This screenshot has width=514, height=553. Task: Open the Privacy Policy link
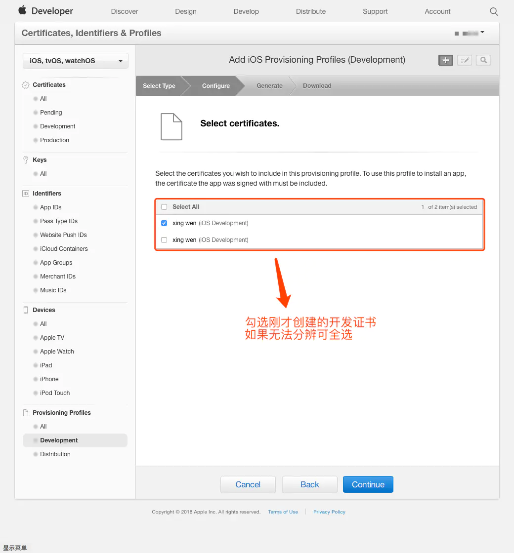tap(329, 512)
